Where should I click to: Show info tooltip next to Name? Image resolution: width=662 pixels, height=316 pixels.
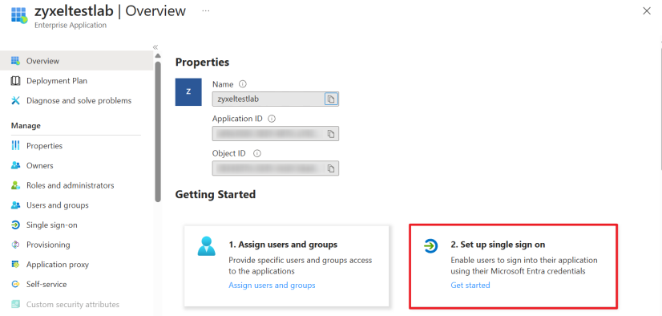(x=242, y=84)
